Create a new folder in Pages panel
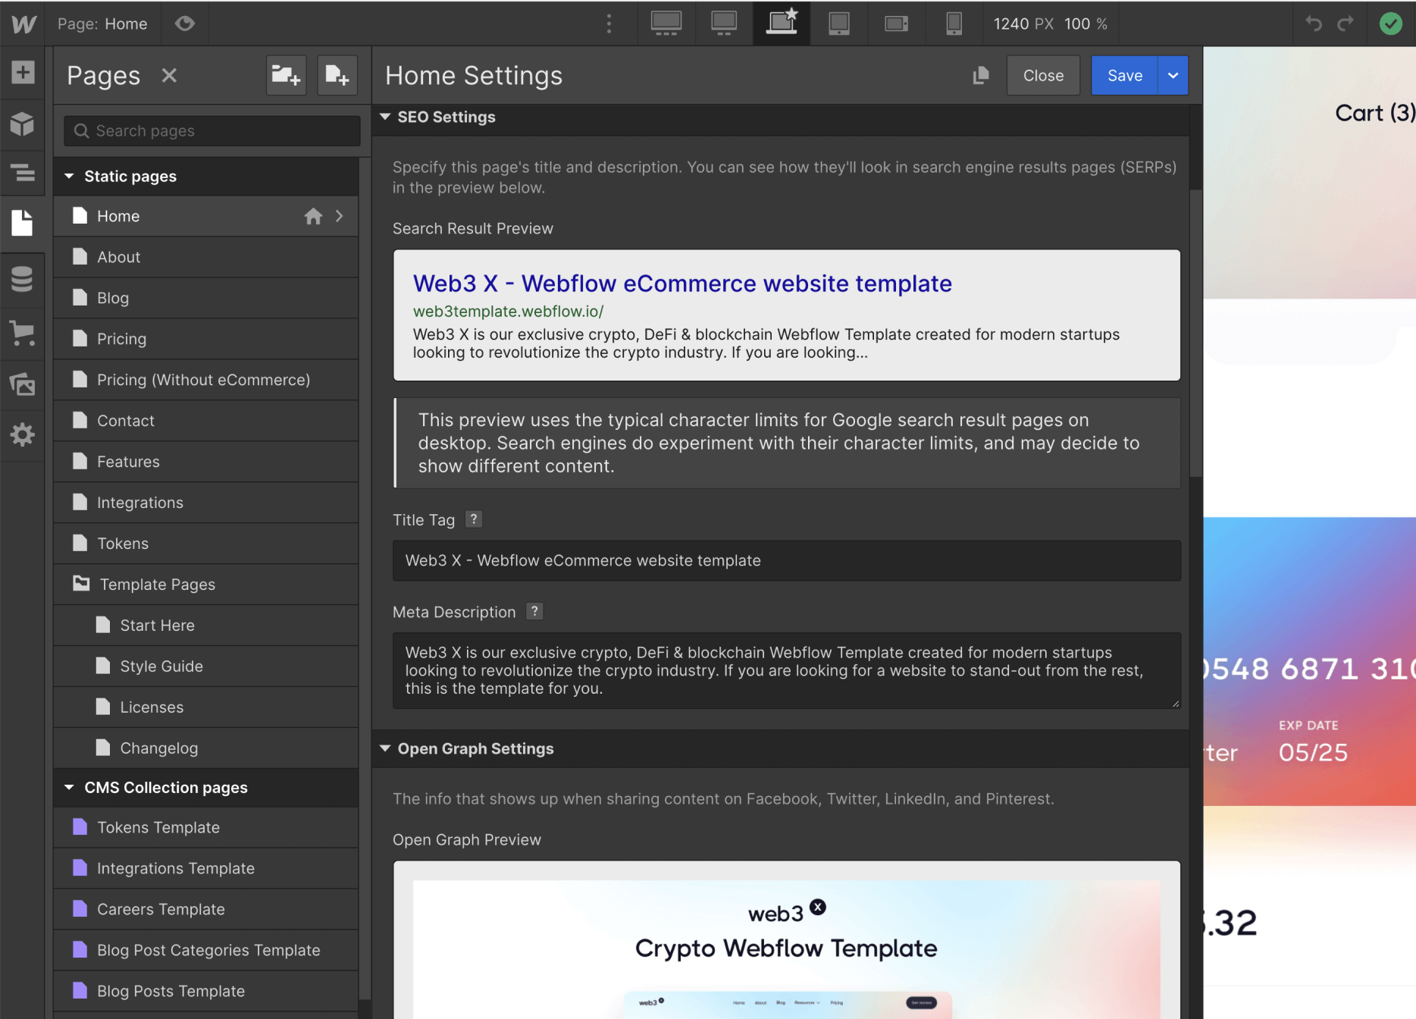Image resolution: width=1416 pixels, height=1019 pixels. 286,75
